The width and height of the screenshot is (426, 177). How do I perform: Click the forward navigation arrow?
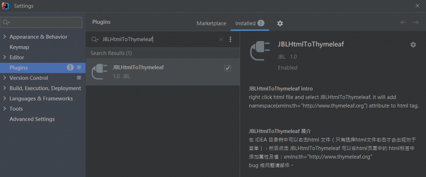(x=416, y=22)
